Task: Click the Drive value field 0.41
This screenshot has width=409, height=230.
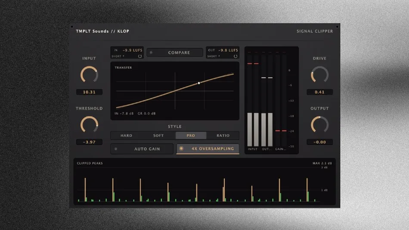Action: point(319,92)
